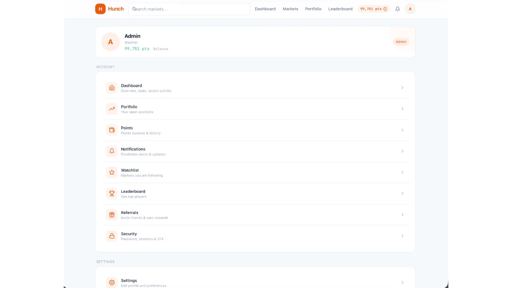
Task: Expand the Dashboard row chevron
Action: click(402, 88)
